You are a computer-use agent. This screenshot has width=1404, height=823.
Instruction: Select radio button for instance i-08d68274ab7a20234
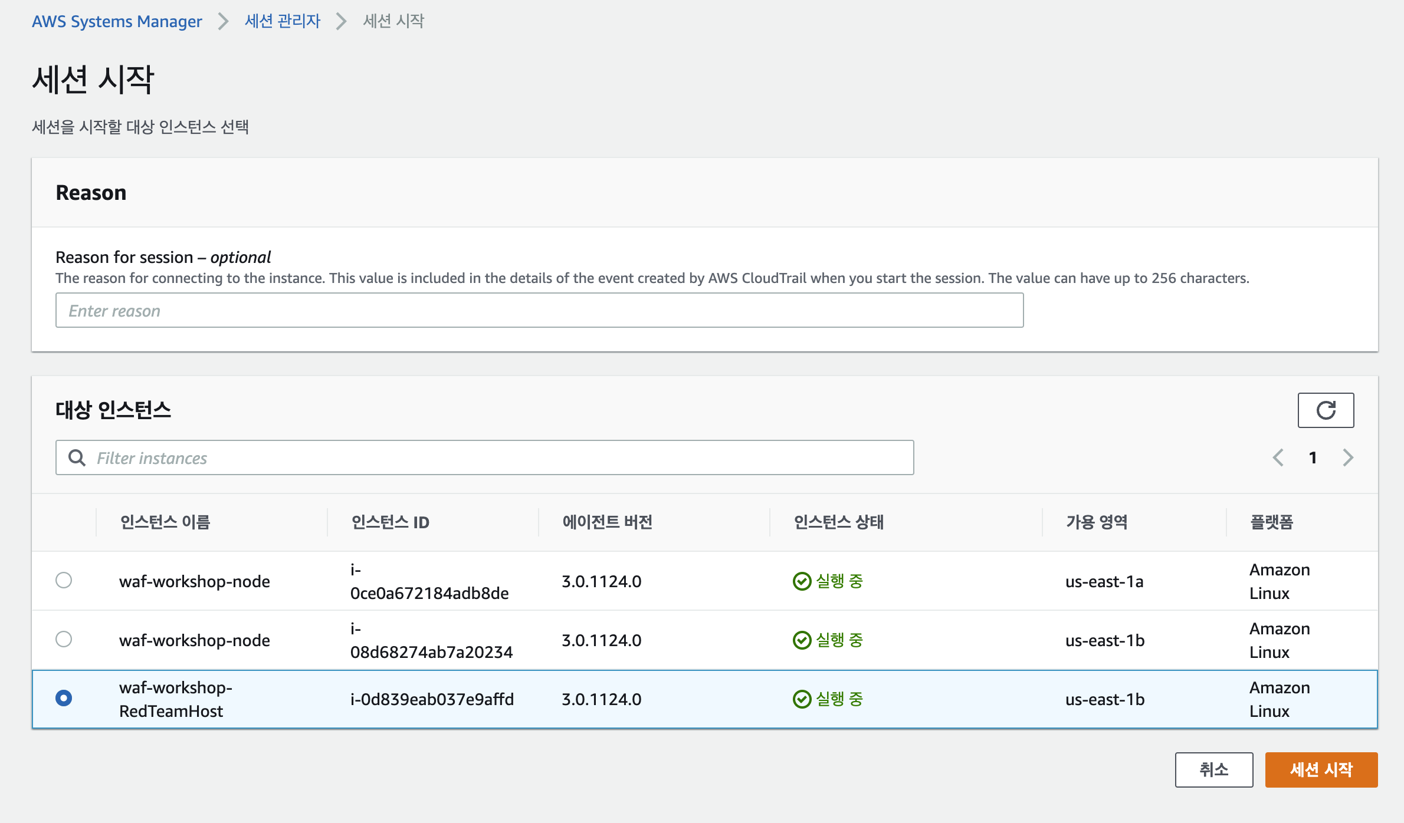point(64,639)
